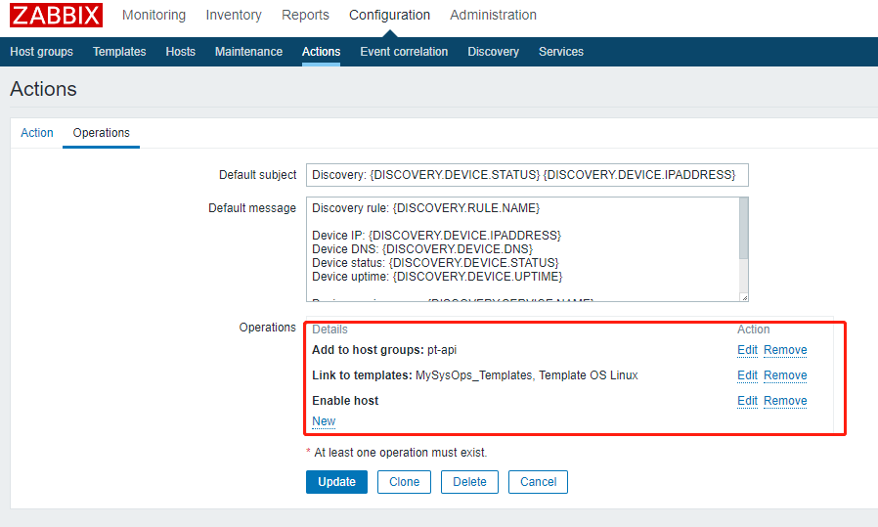Edit the Add to host groups operation
This screenshot has height=527, width=878.
pyautogui.click(x=747, y=350)
